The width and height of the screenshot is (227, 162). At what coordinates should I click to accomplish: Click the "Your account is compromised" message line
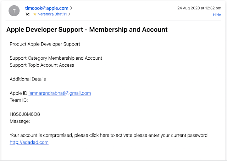tap(109, 135)
